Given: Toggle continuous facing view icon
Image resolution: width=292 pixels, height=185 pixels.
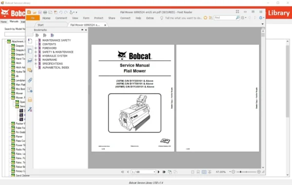Looking at the screenshot, I should tap(210, 172).
